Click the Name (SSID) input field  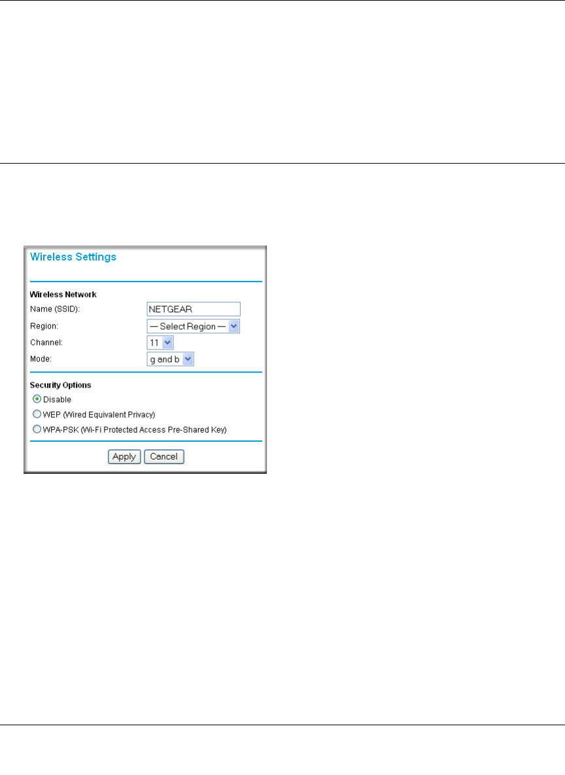(194, 309)
